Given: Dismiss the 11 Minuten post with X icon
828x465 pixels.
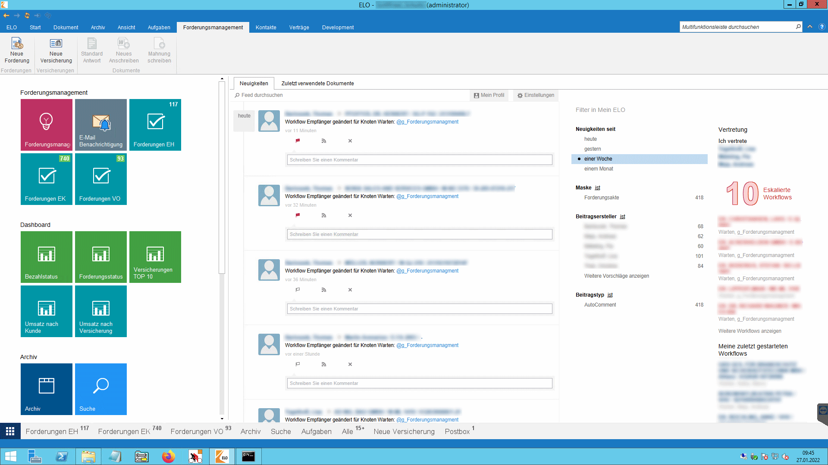Looking at the screenshot, I should 350,141.
